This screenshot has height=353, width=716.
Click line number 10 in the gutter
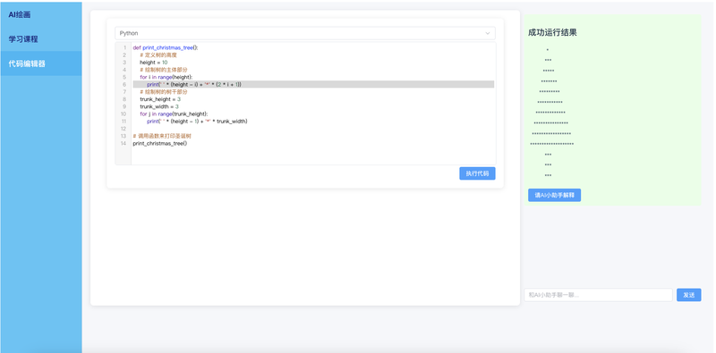124,113
